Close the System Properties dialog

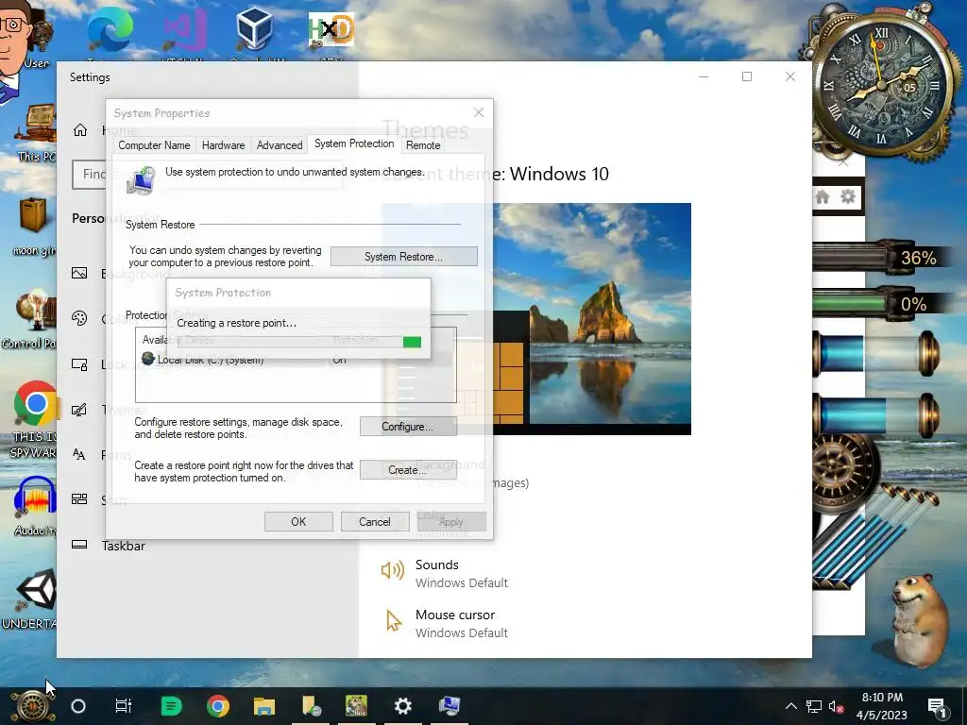pos(479,113)
